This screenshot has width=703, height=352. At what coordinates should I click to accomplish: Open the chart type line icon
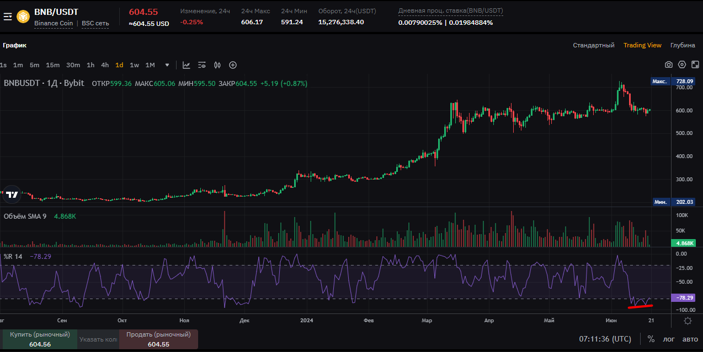pos(187,65)
